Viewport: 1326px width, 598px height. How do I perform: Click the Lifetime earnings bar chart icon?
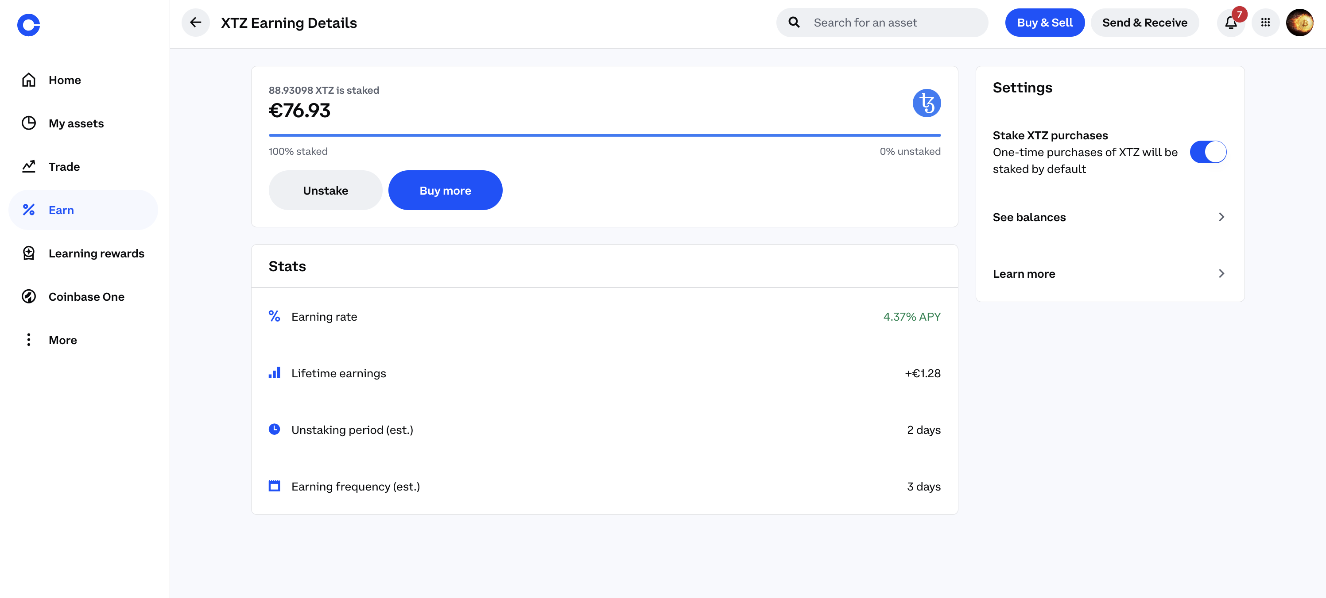pyautogui.click(x=274, y=373)
